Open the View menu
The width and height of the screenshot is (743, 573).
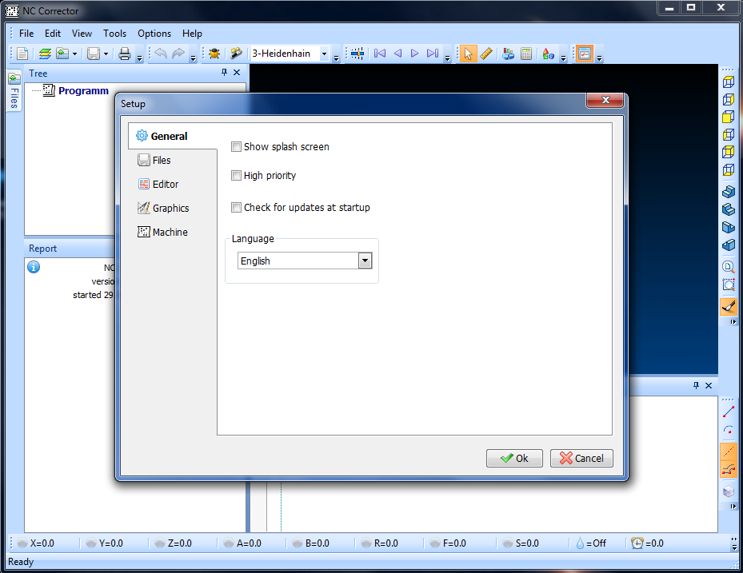pos(82,34)
